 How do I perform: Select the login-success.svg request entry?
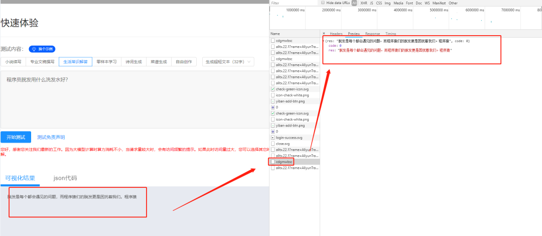[289, 137]
